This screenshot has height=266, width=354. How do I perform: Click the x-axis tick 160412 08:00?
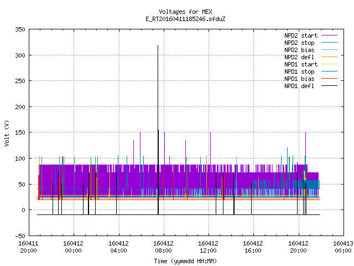pyautogui.click(x=164, y=247)
